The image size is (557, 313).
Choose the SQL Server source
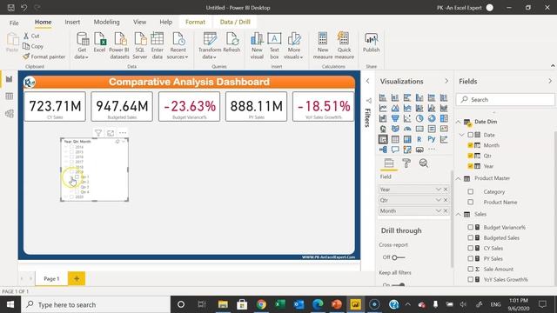pyautogui.click(x=140, y=45)
